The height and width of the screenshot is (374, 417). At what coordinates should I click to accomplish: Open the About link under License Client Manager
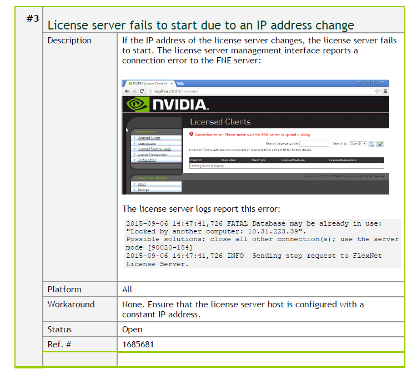tap(142, 184)
